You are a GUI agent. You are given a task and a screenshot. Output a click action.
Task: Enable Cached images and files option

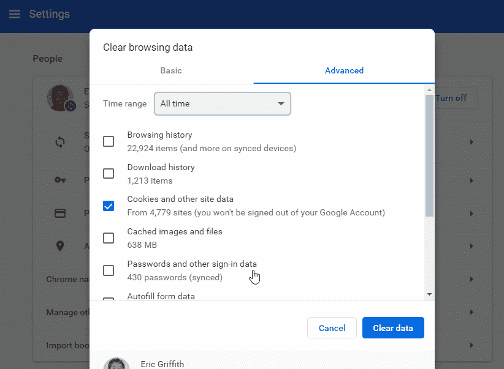click(109, 238)
